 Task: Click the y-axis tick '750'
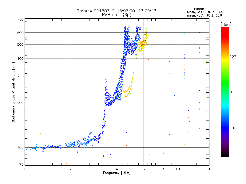21,19
